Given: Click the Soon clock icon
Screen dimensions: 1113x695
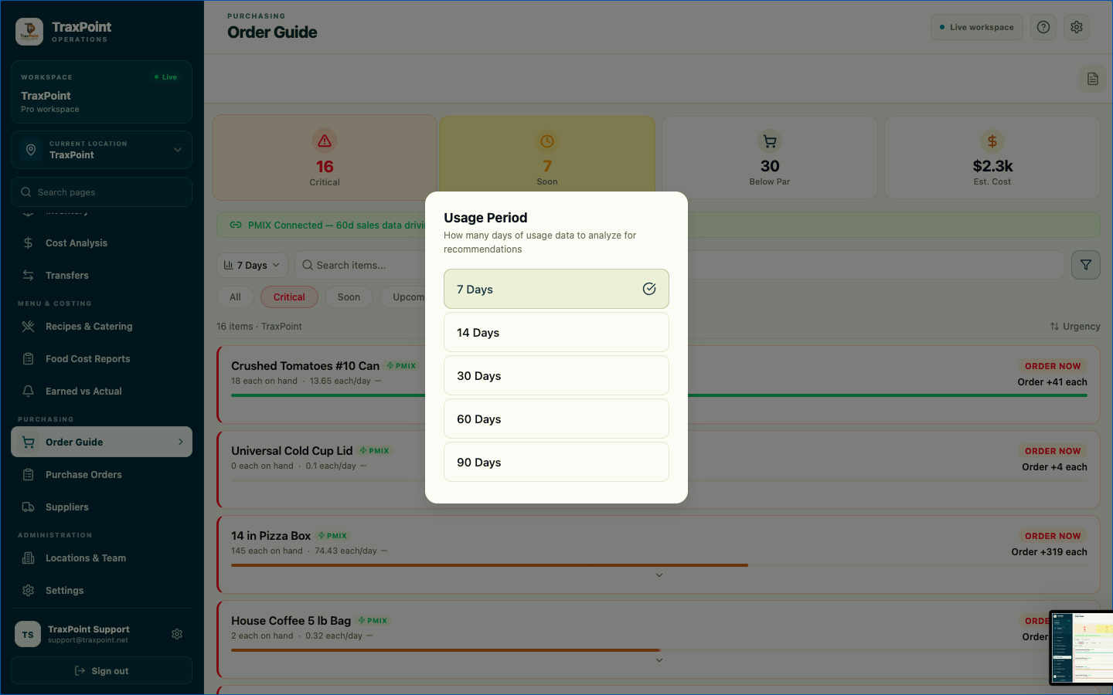Looking at the screenshot, I should click(547, 141).
